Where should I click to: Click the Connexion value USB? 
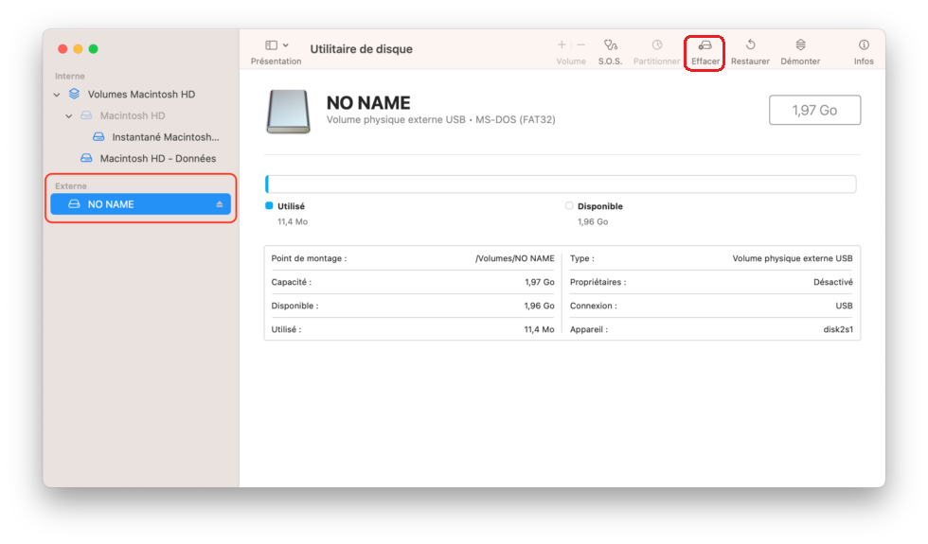[x=844, y=306]
